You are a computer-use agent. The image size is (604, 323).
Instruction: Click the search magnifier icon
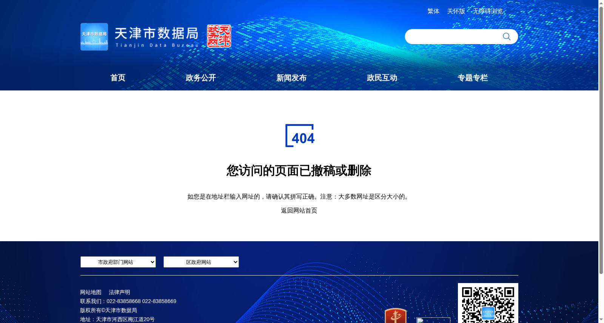click(507, 37)
